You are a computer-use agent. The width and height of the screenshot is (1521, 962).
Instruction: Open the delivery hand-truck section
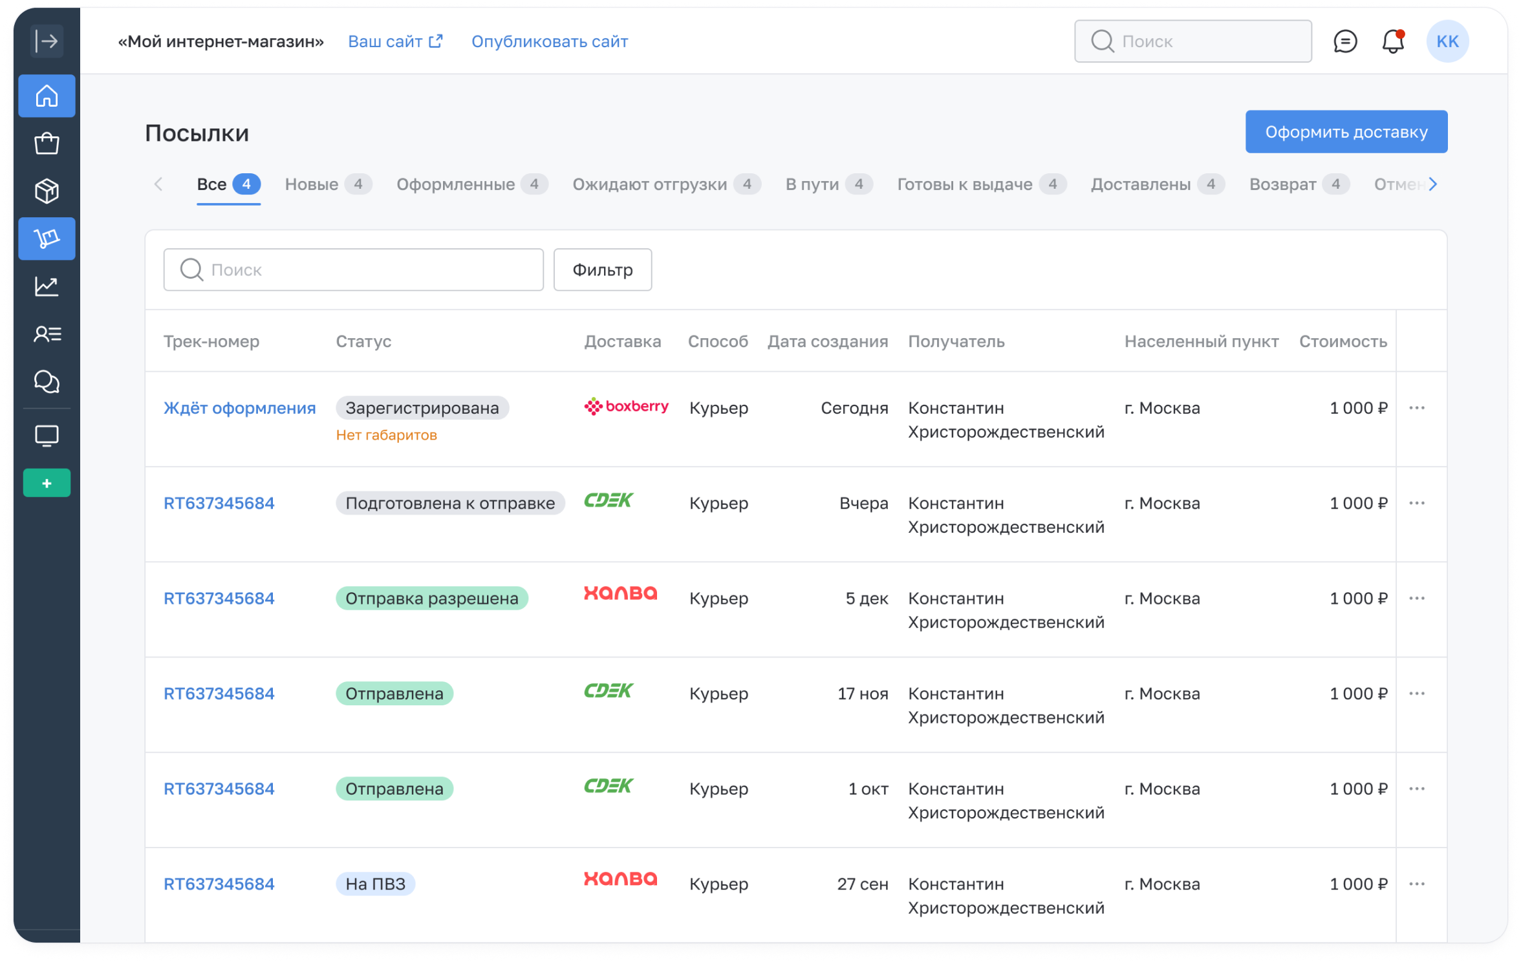[47, 239]
